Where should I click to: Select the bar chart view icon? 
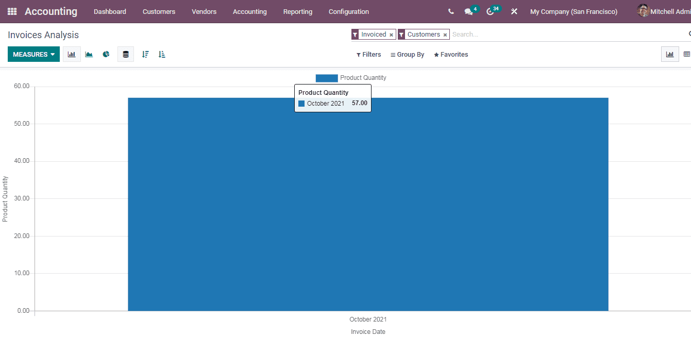(72, 54)
